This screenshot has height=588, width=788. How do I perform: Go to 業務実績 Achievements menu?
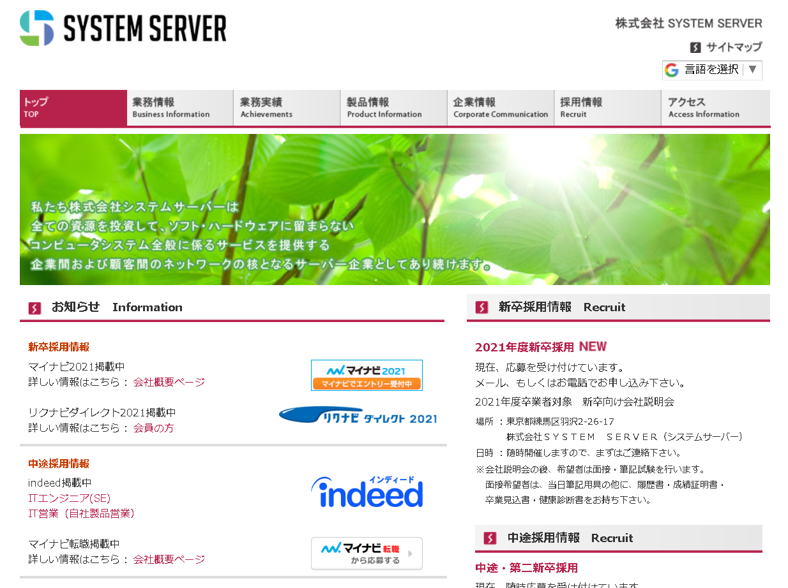pos(287,107)
